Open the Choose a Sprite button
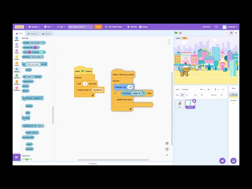Screen dimensions: 252x189 (222, 161)
